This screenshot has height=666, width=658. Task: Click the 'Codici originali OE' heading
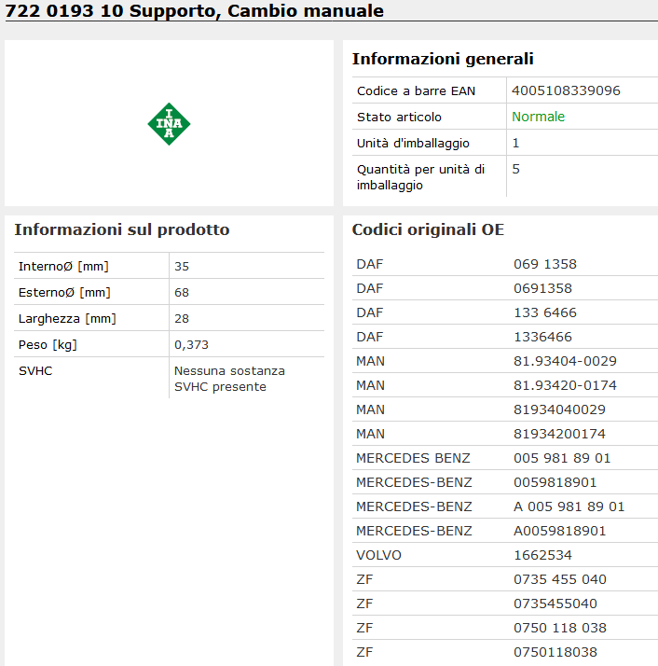(428, 229)
